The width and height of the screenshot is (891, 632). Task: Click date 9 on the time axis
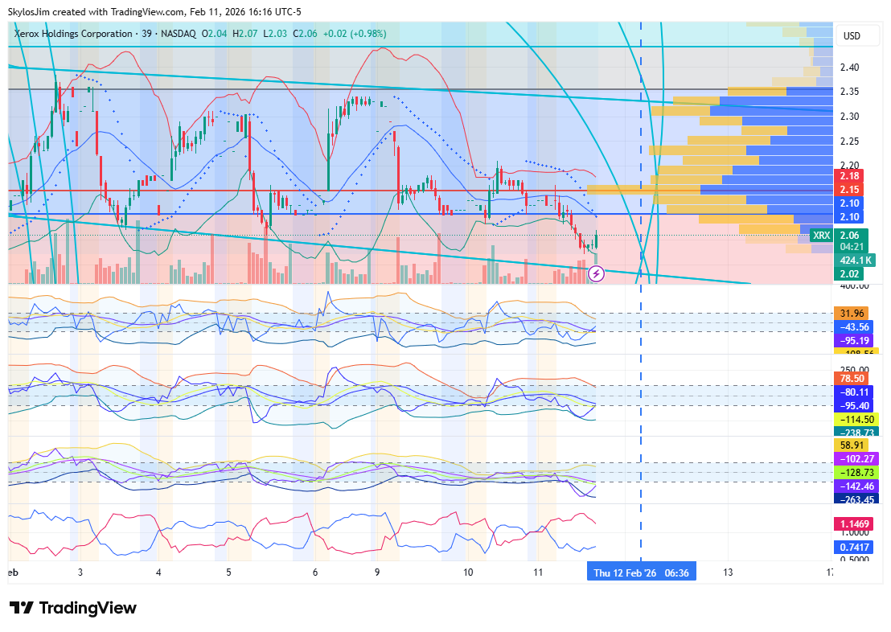click(376, 572)
